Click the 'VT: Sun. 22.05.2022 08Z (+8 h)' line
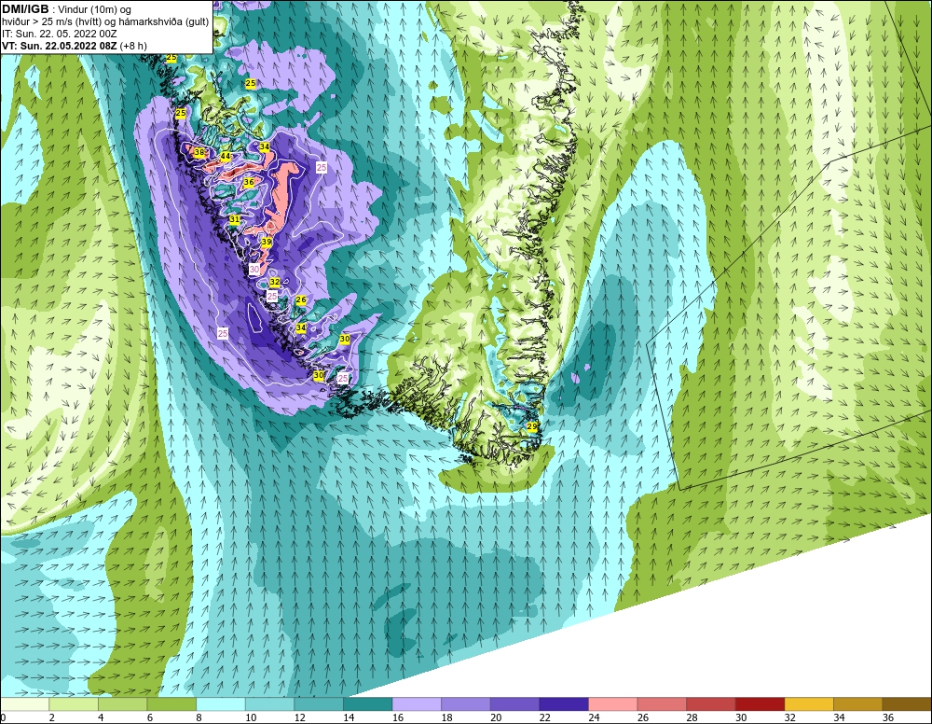This screenshot has width=932, height=724. [x=75, y=46]
